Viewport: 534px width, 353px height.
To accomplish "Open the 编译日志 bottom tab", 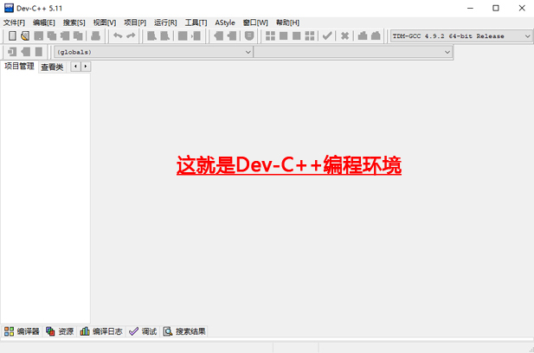I will point(101,331).
